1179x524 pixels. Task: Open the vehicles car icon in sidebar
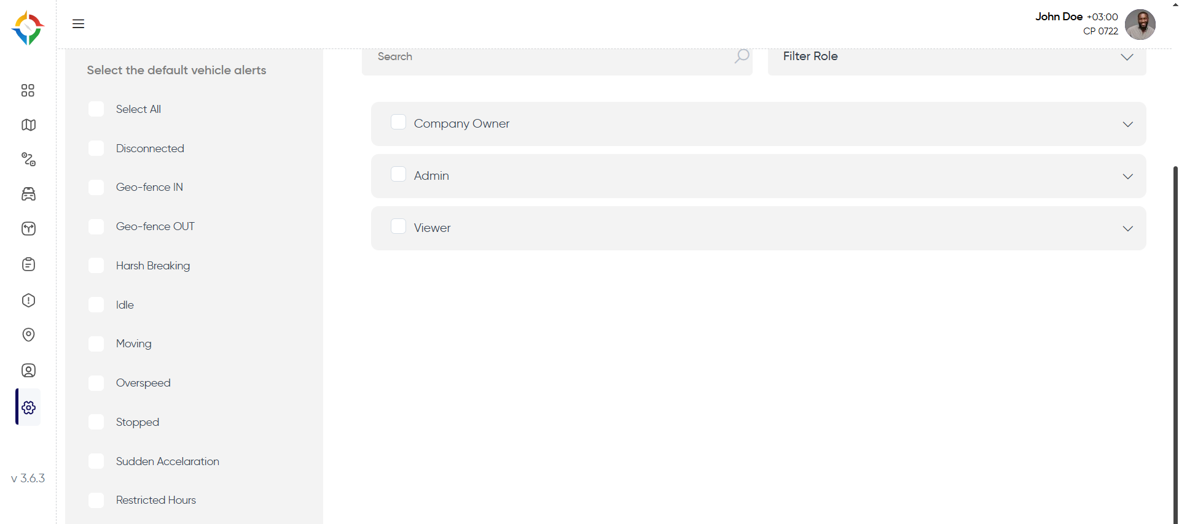[x=28, y=194]
